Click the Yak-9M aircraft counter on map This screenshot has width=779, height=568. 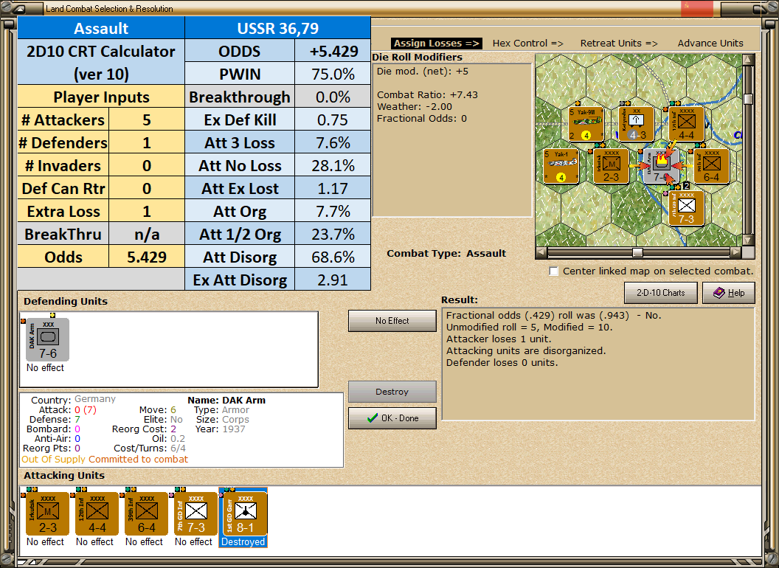point(586,124)
